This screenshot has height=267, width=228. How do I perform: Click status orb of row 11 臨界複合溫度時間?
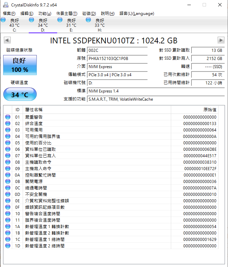click(x=8, y=220)
